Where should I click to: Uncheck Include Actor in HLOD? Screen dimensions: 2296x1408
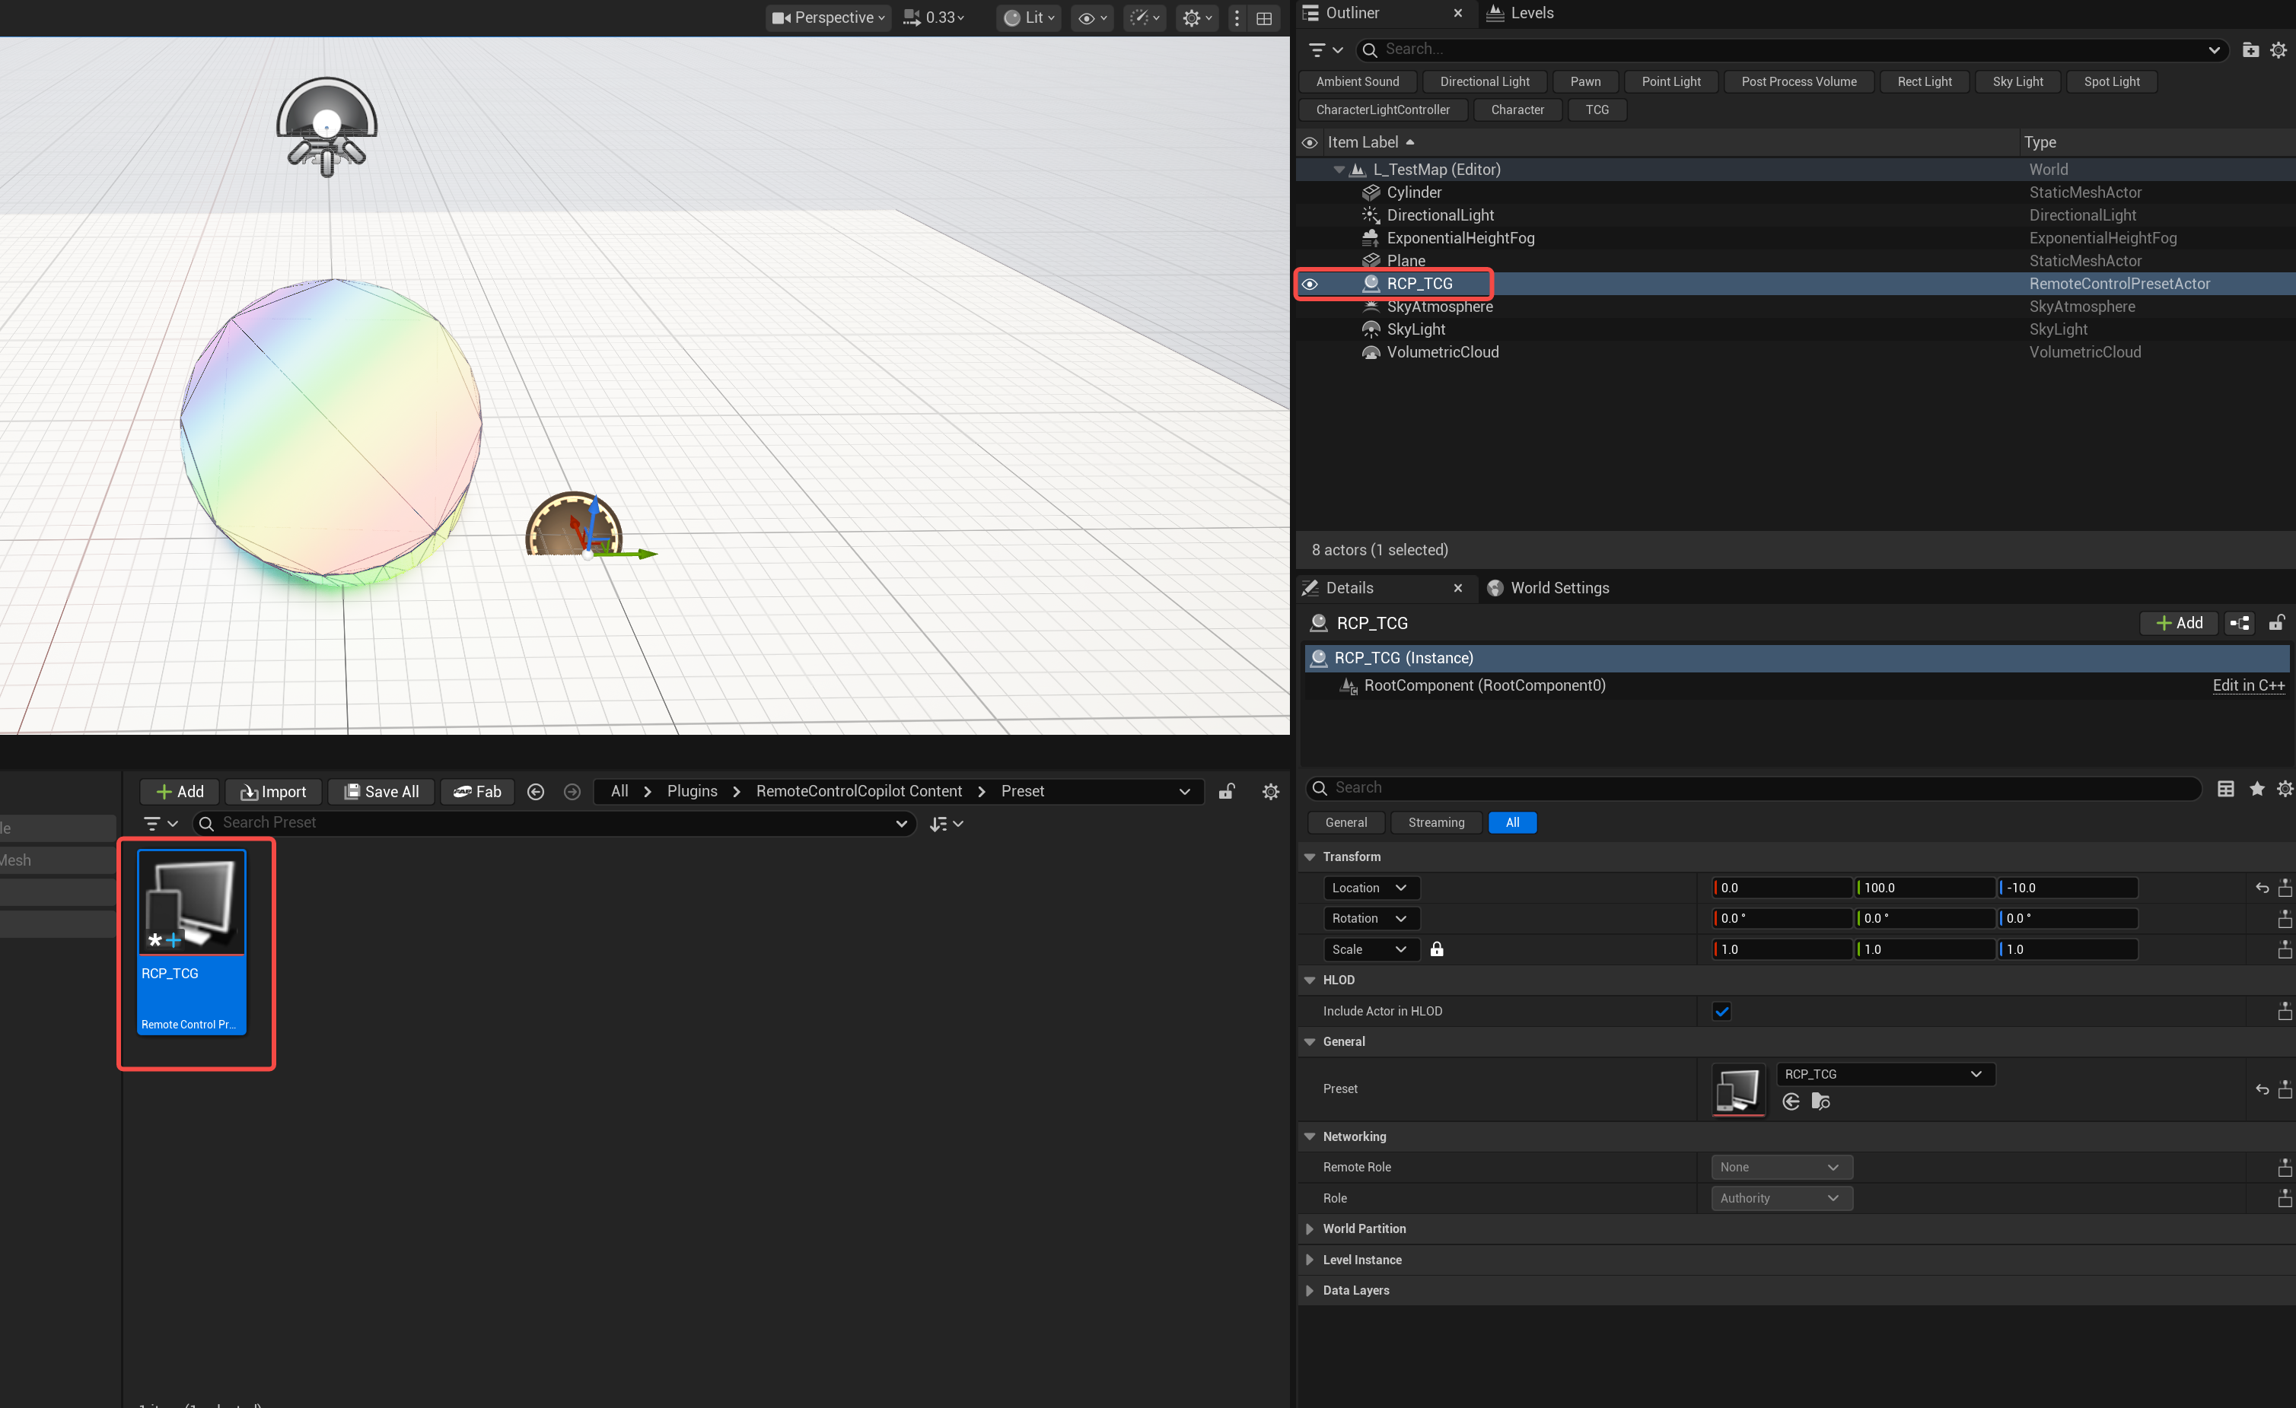1721,1011
